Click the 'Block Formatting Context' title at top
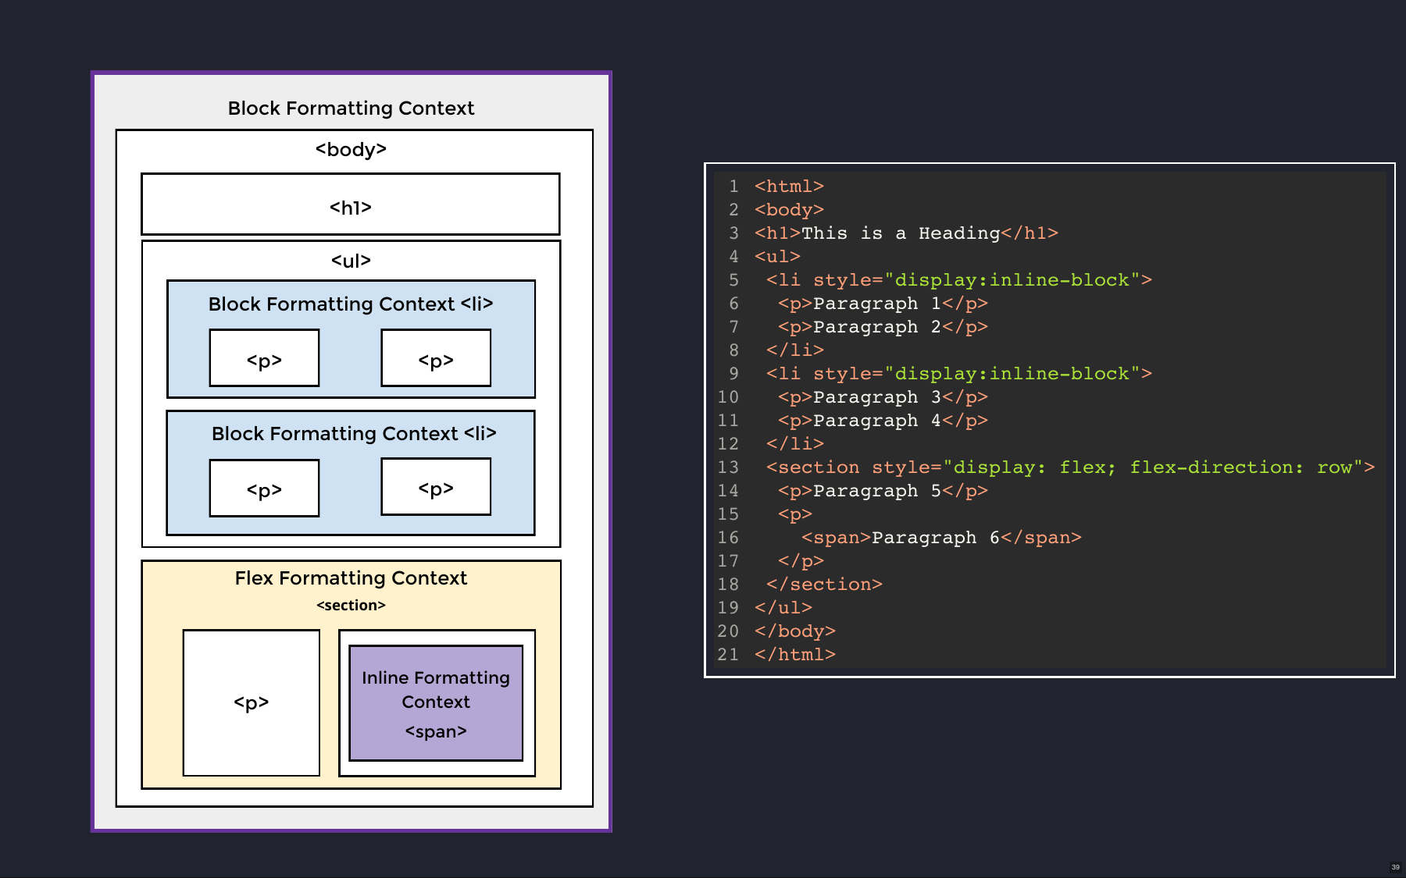The height and width of the screenshot is (878, 1406). (351, 108)
